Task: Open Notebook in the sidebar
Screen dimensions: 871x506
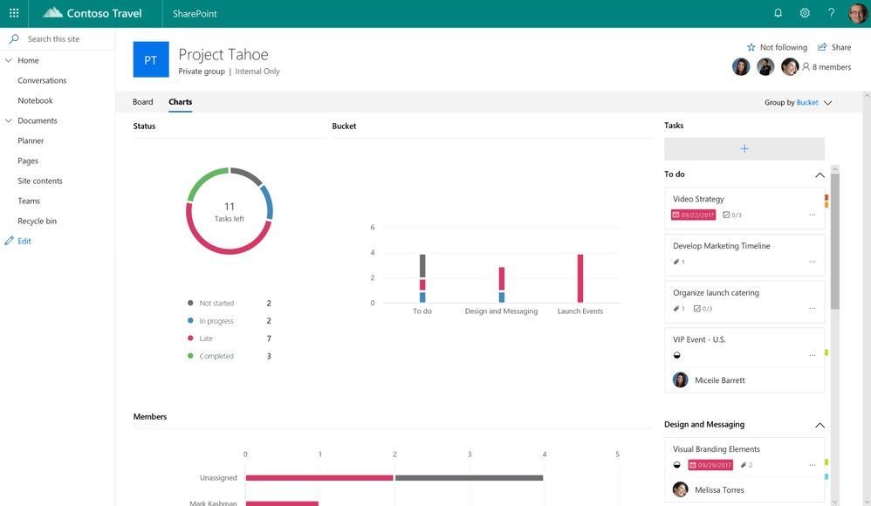Action: (35, 100)
